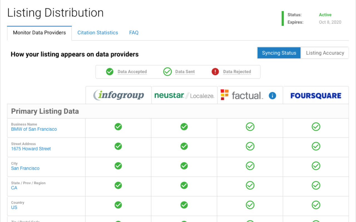
Task: Click the filled green Data Accepted legend icon
Action: pyautogui.click(x=110, y=72)
